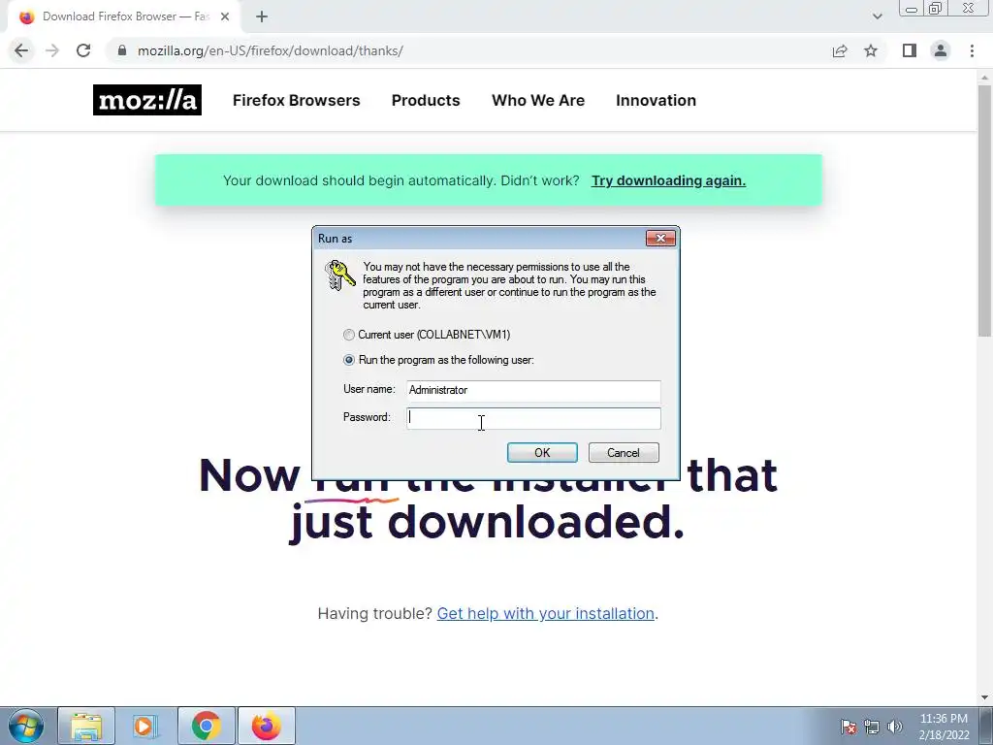Click the User name input field

pos(533,390)
